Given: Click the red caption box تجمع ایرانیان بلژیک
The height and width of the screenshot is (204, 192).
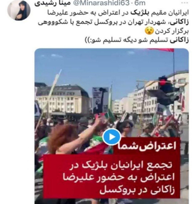Looking at the screenshot, I should pos(112,177).
